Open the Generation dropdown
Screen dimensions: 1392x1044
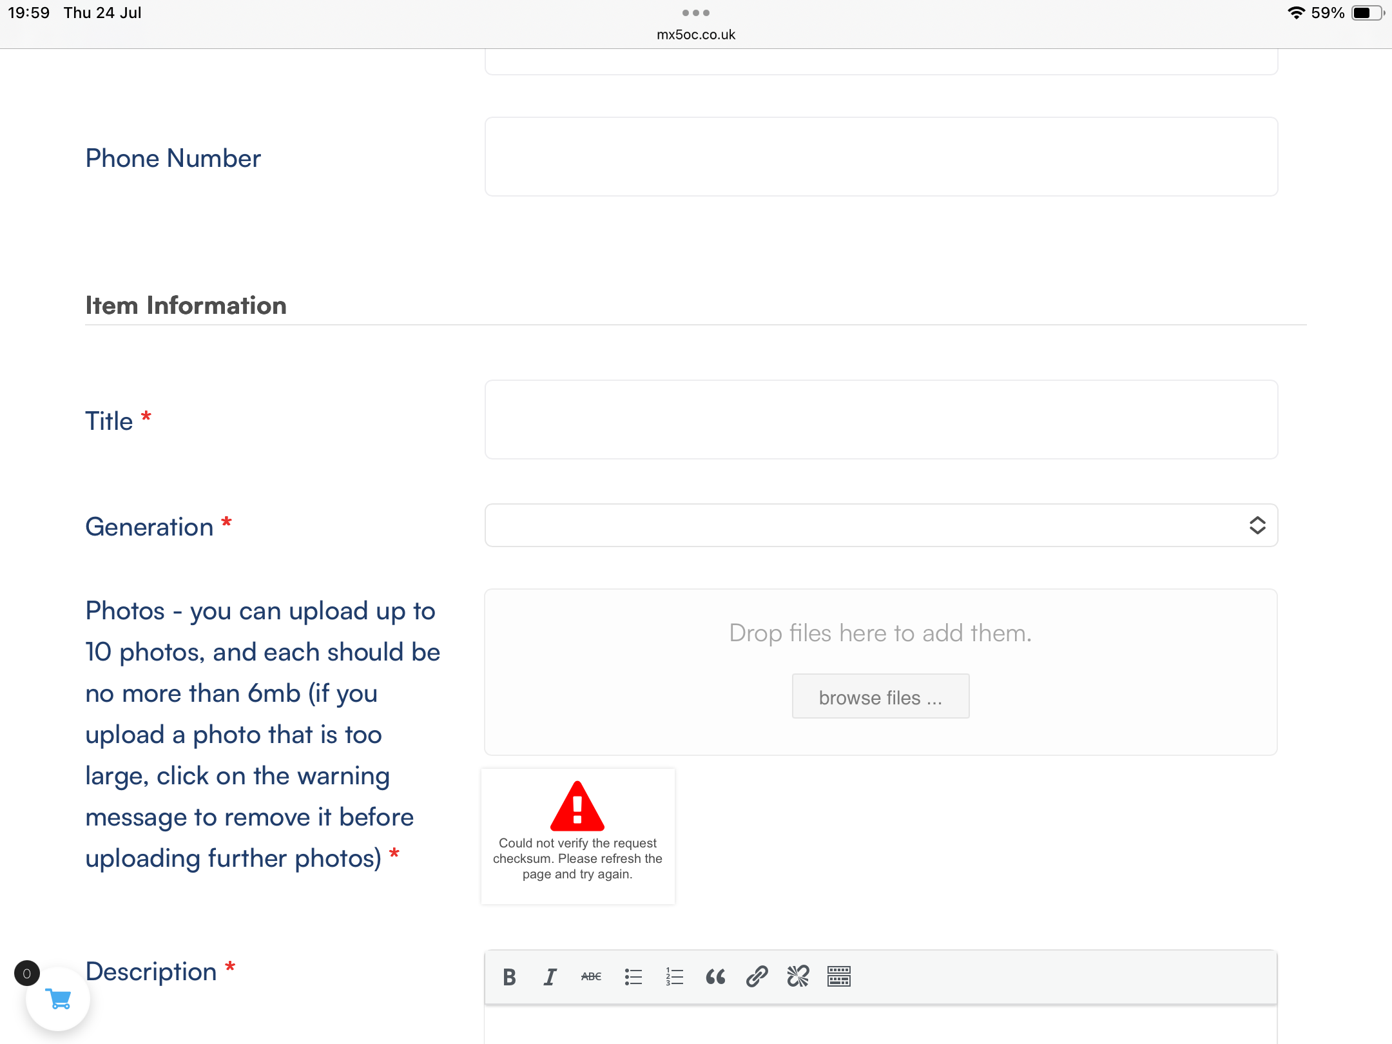coord(864,525)
